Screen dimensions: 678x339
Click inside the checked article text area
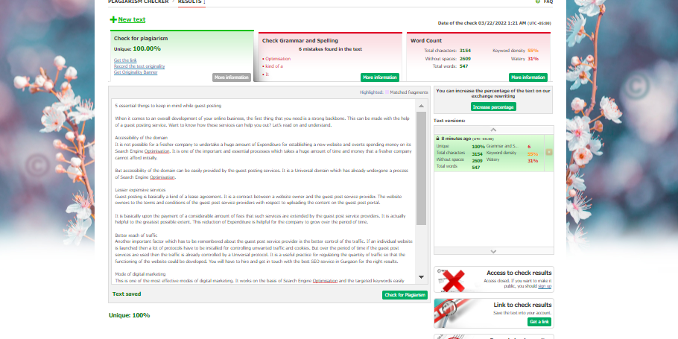pos(264,191)
